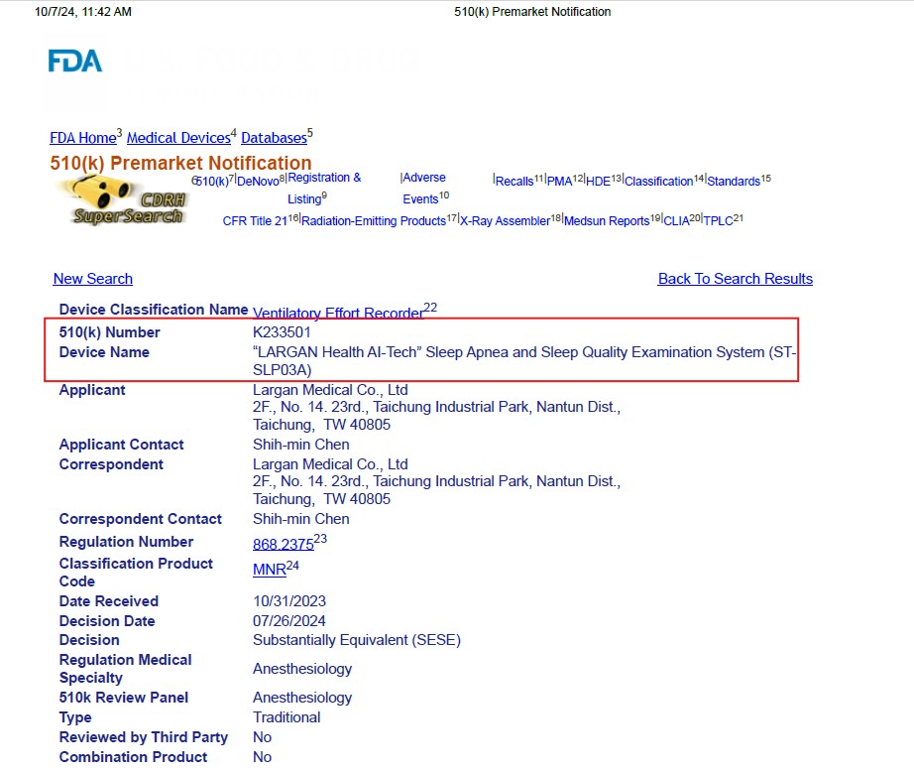Click the LARGAN Health AI-Tech device name
The width and height of the screenshot is (914, 774).
tap(524, 361)
